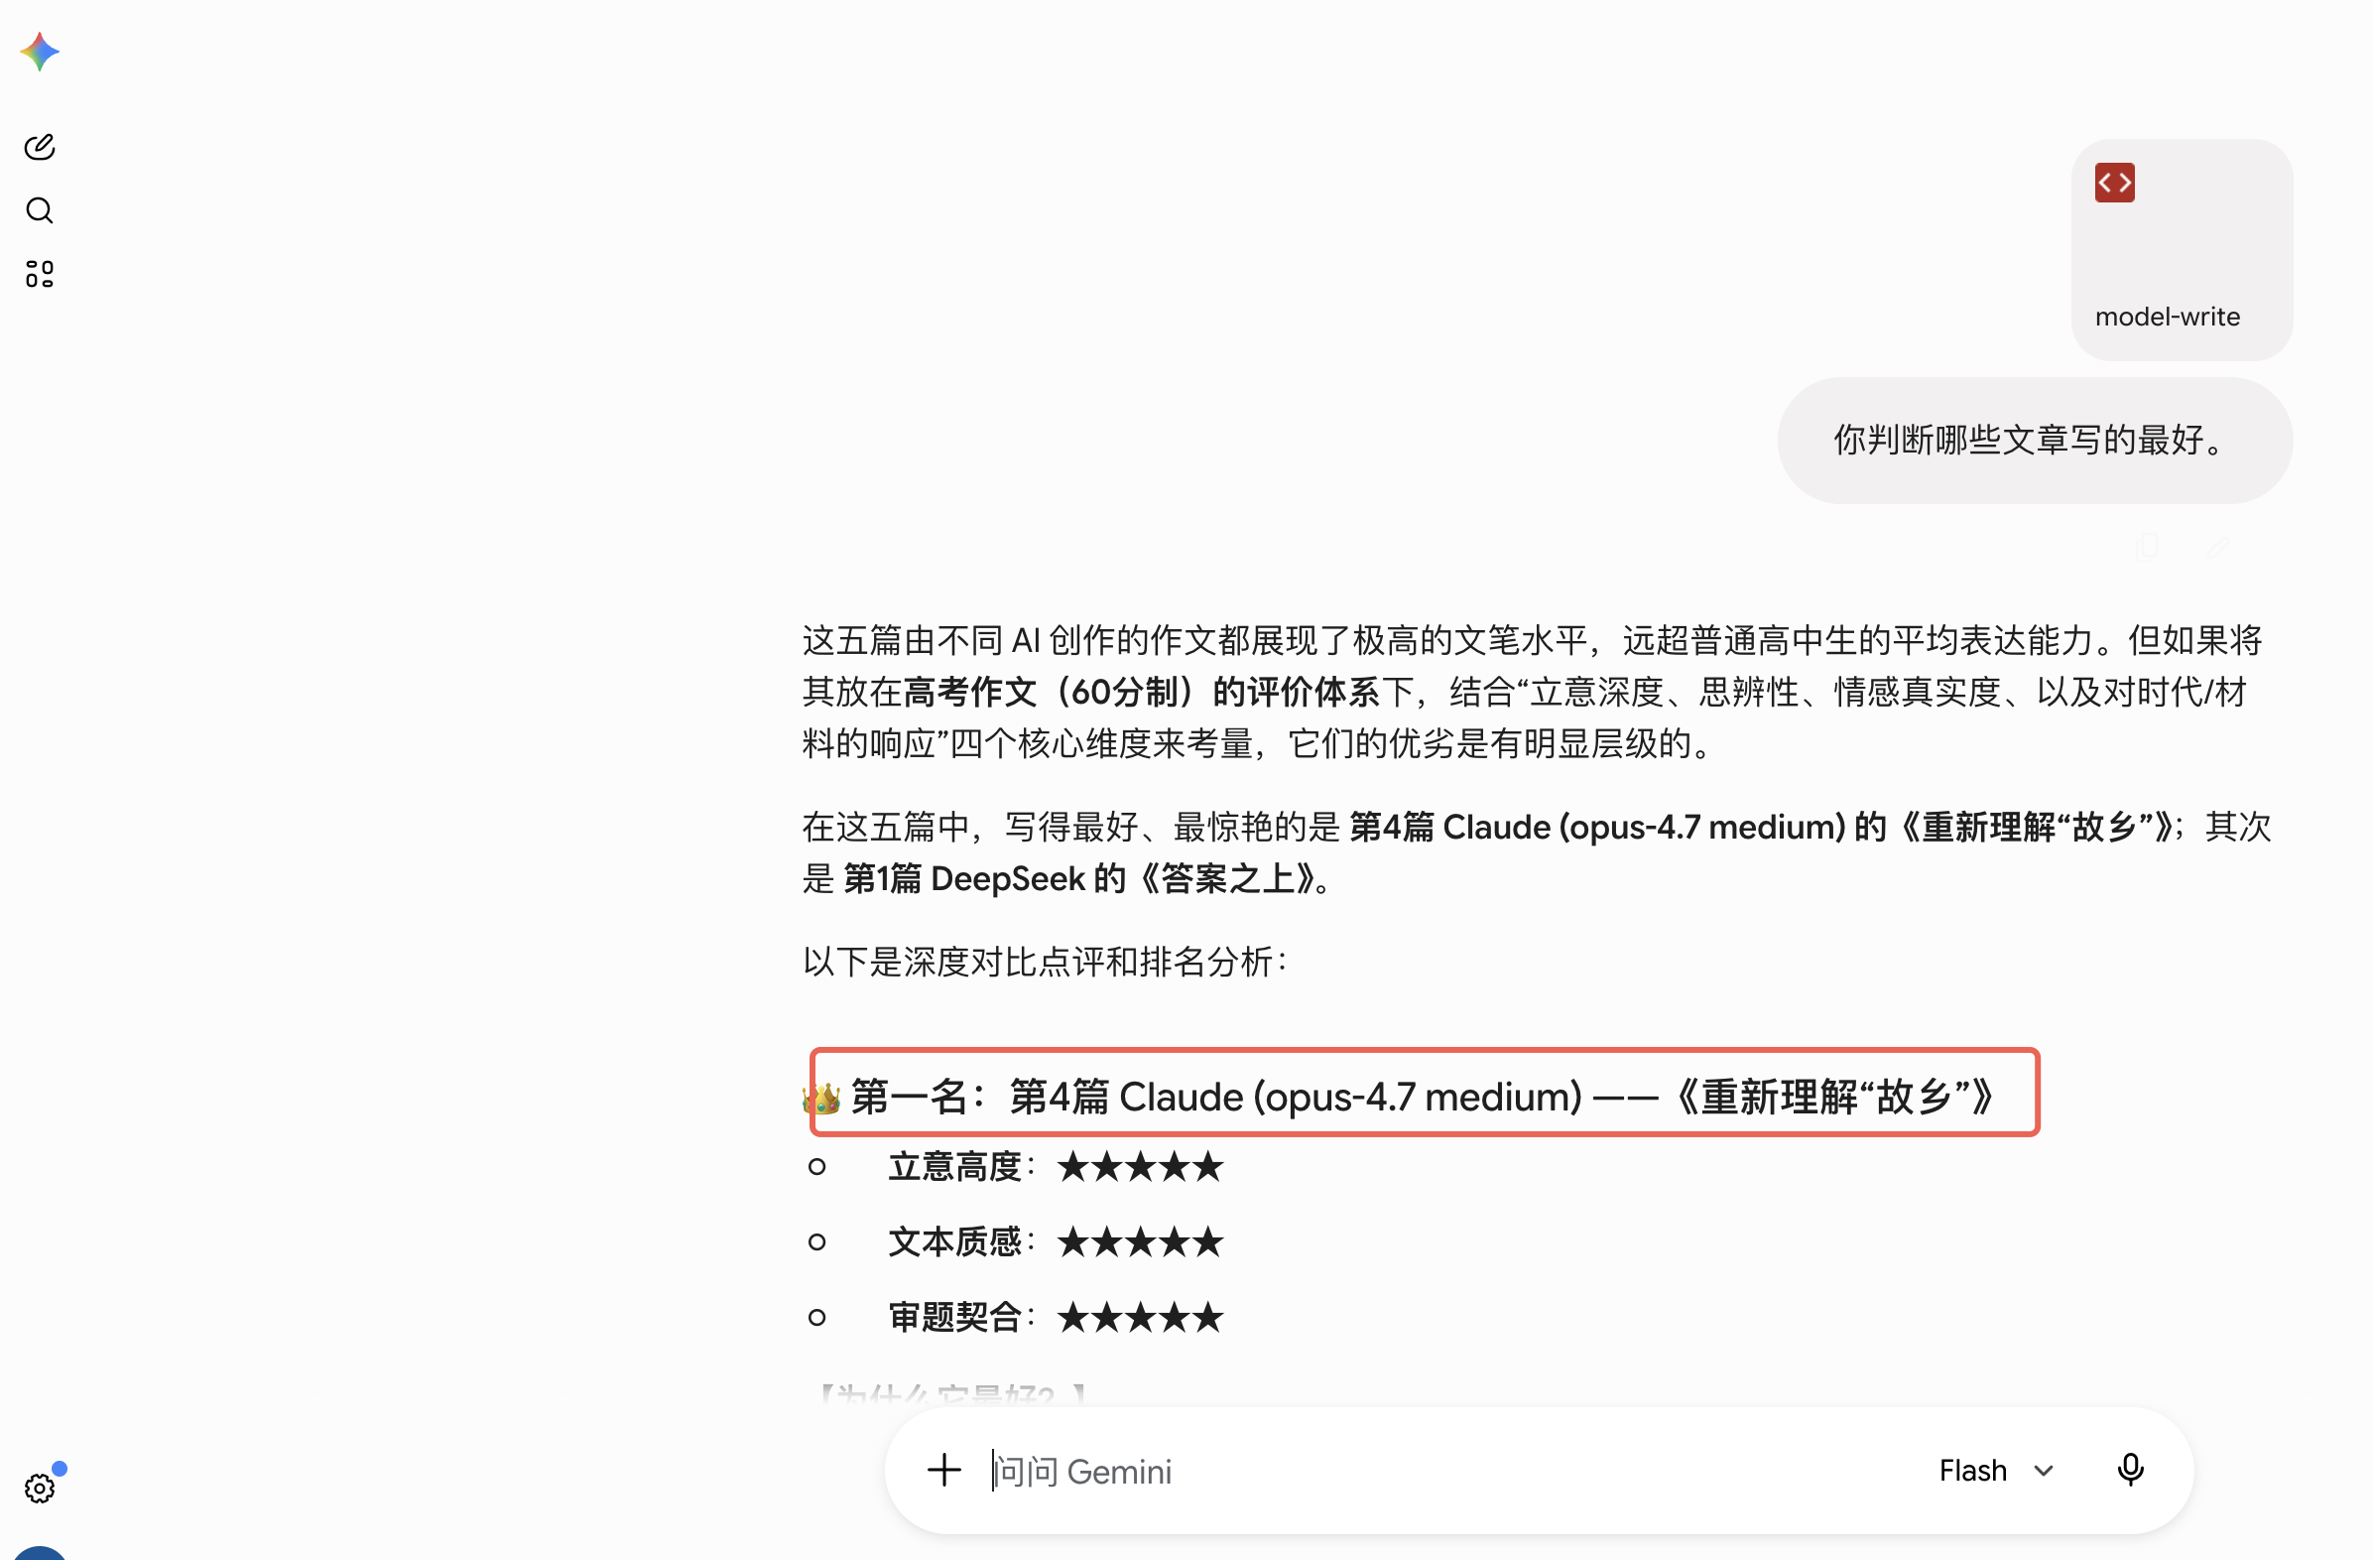This screenshot has width=2373, height=1560.
Task: Edit the user prompt with the pencil icon
Action: click(x=2217, y=547)
